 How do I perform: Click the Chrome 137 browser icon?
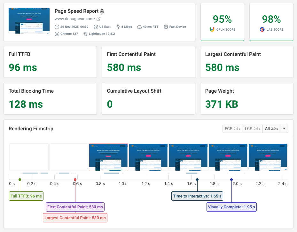tap(57, 34)
